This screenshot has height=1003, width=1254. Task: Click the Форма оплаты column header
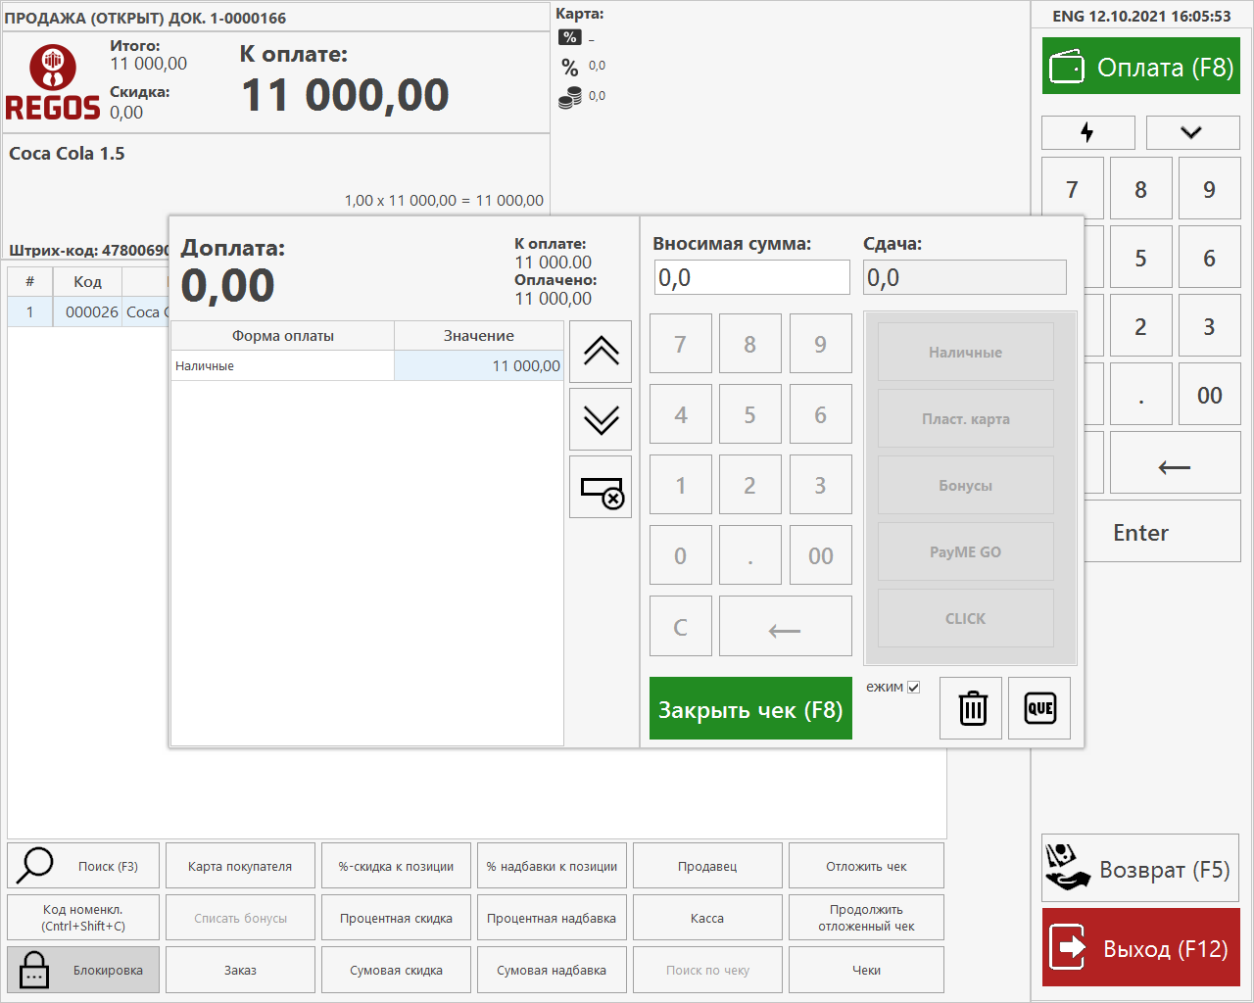click(282, 336)
